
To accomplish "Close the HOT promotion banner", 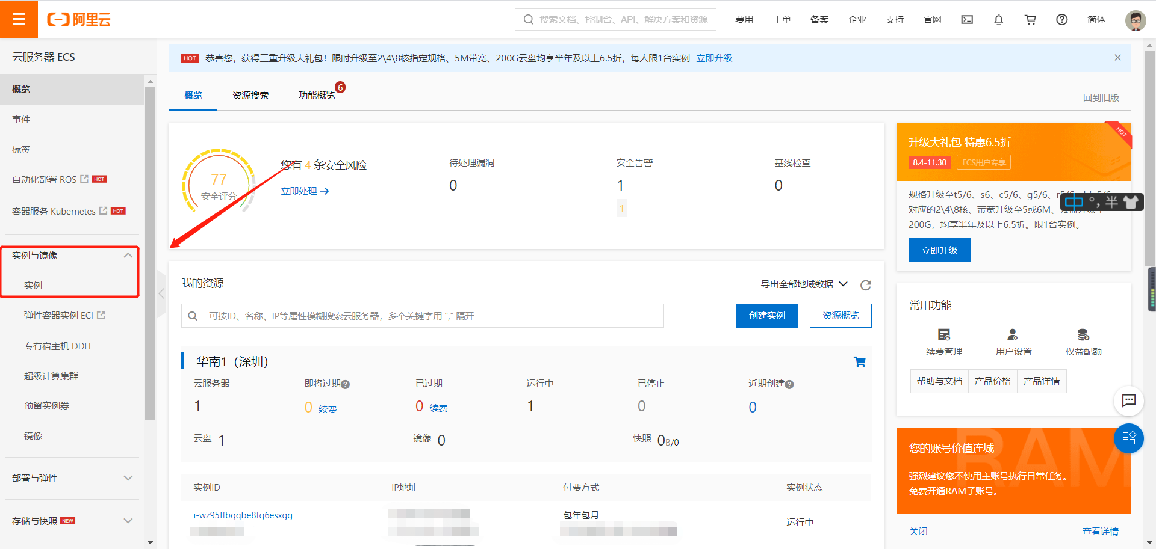I will tap(1117, 58).
